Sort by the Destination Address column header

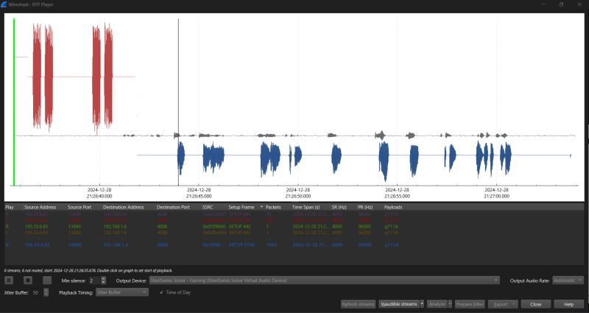point(123,207)
